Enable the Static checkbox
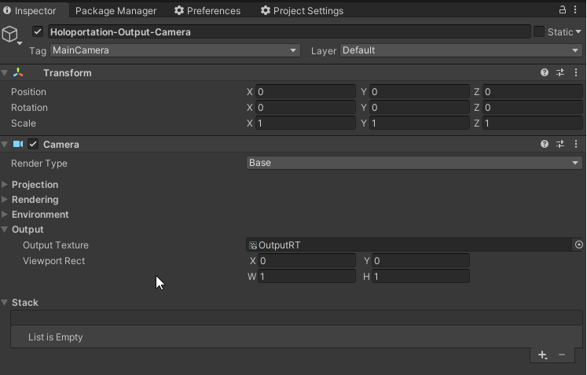Image resolution: width=587 pixels, height=375 pixels. pyautogui.click(x=539, y=31)
